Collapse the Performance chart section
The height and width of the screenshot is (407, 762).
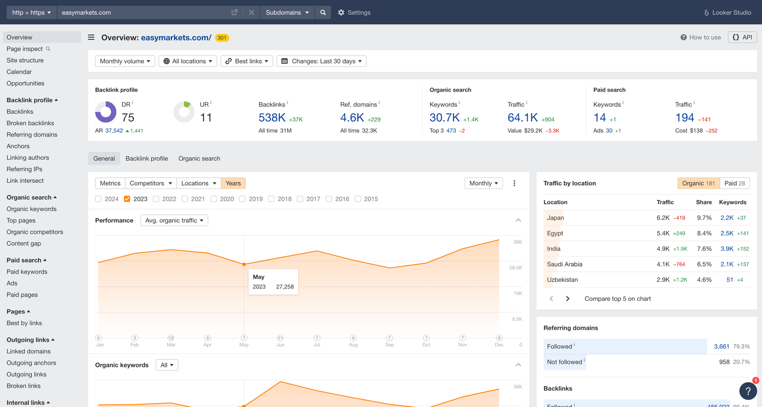(518, 220)
